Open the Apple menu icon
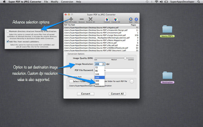 pyautogui.click(x=4, y=2)
